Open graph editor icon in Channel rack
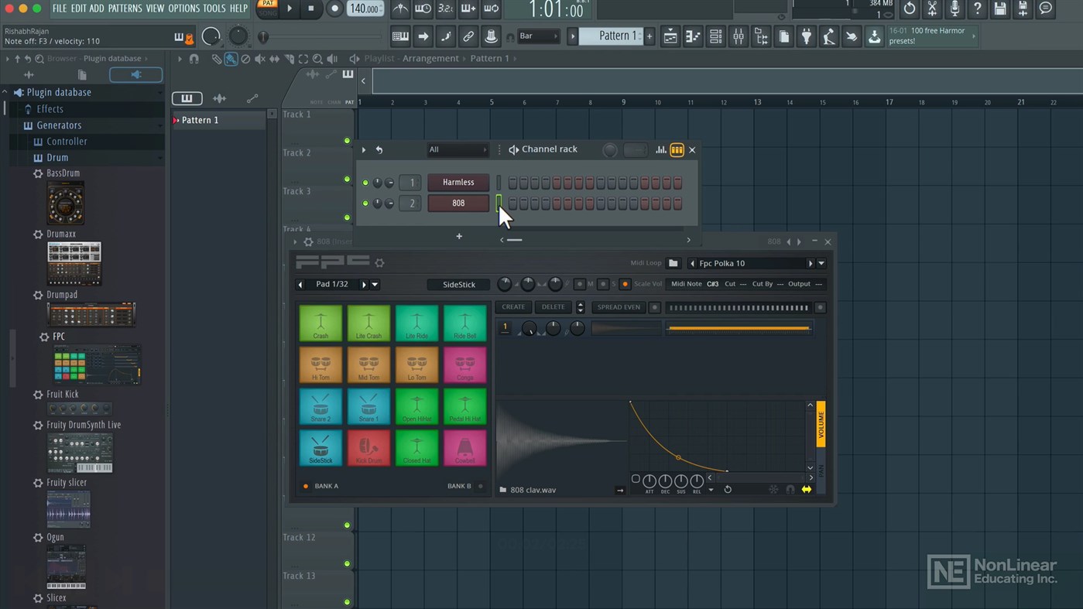Viewport: 1083px width, 609px height. click(661, 149)
